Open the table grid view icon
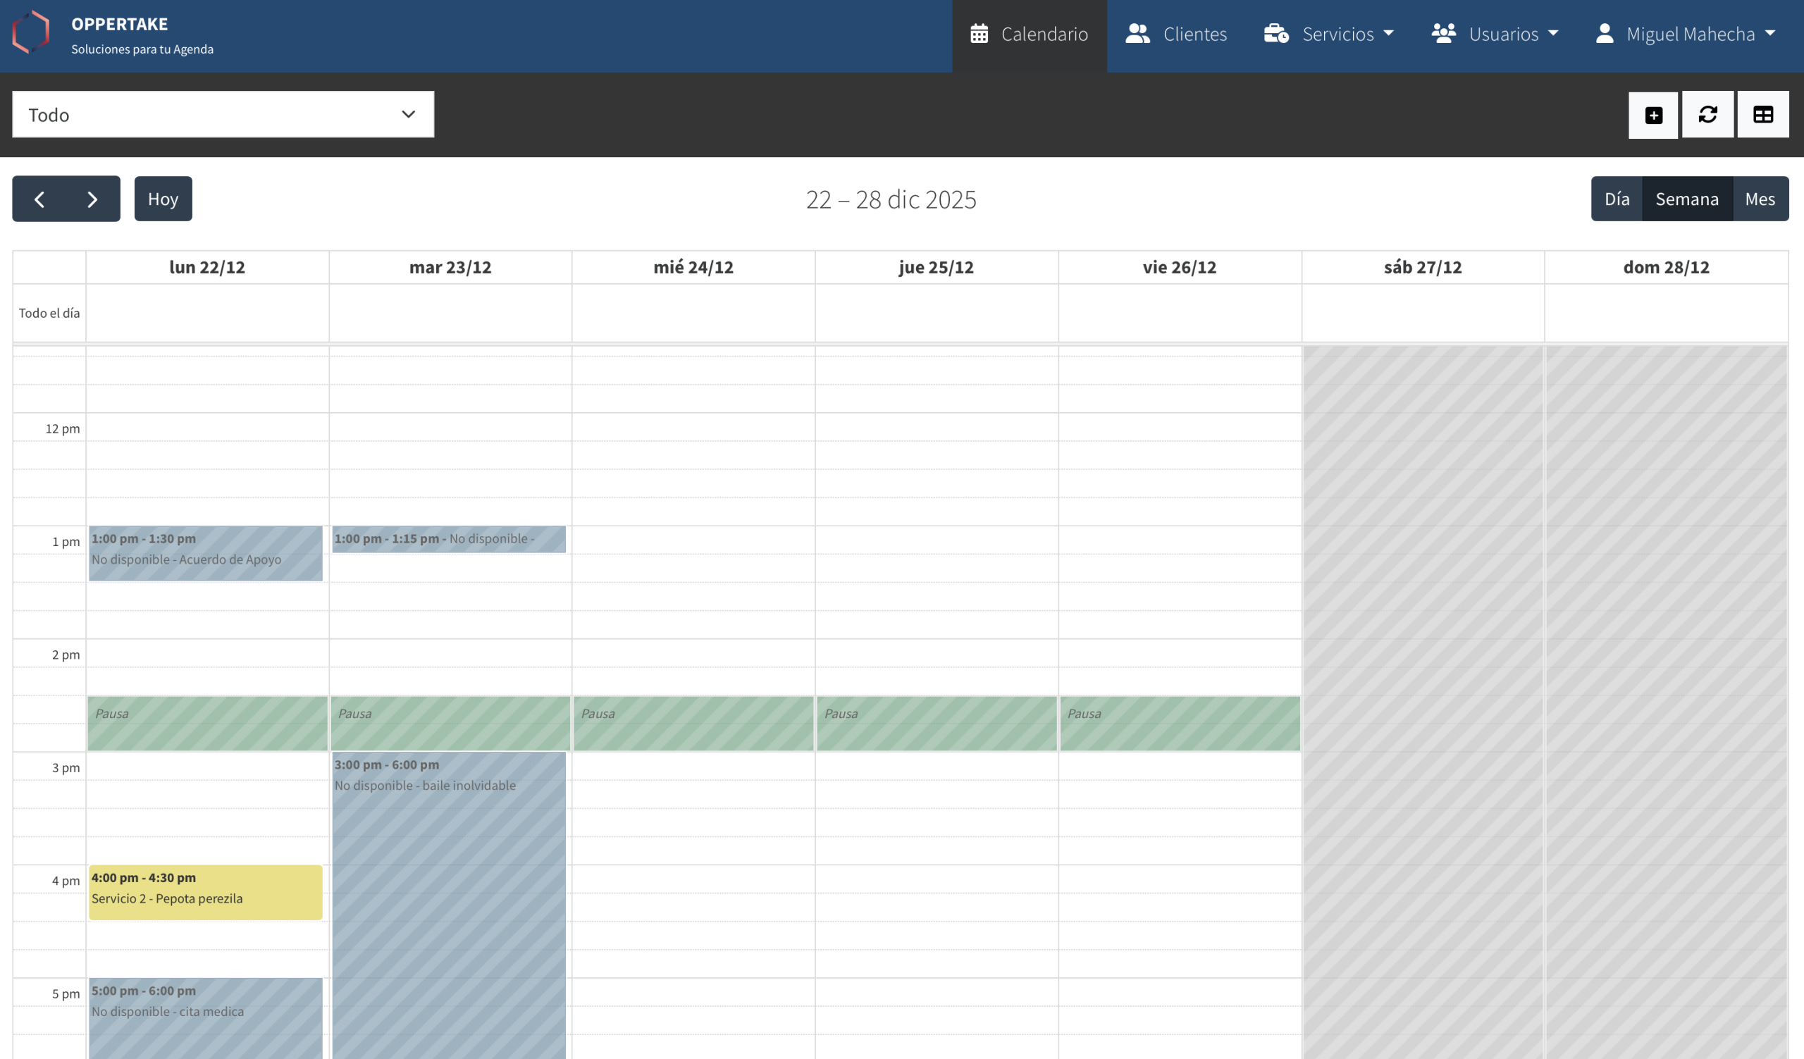The image size is (1804, 1059). [x=1762, y=116]
